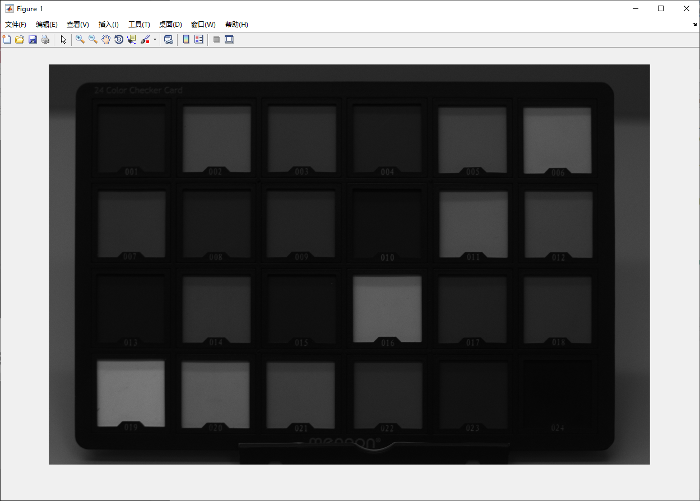Screen dimensions: 700x501
Task: Click the Hide Plot Tools icon
Action: click(x=216, y=39)
